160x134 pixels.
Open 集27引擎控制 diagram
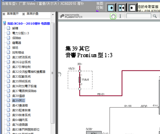pos(21,67)
